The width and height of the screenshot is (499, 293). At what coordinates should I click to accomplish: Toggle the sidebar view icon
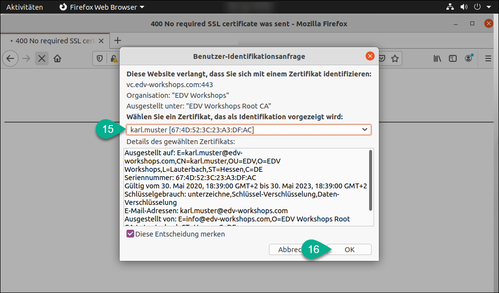452,58
